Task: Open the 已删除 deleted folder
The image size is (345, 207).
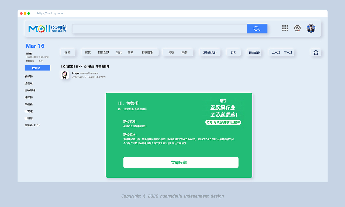Action: click(29, 118)
